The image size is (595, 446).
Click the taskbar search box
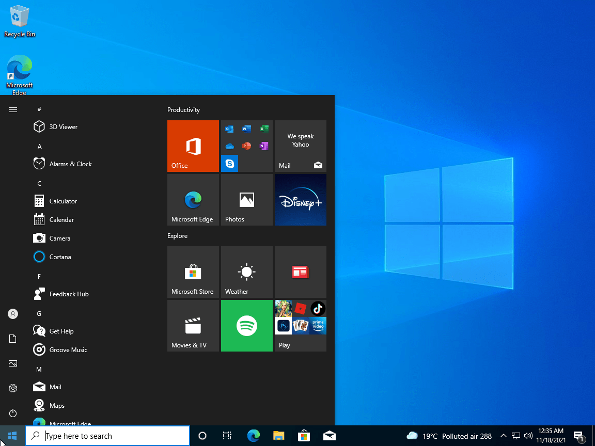point(107,436)
